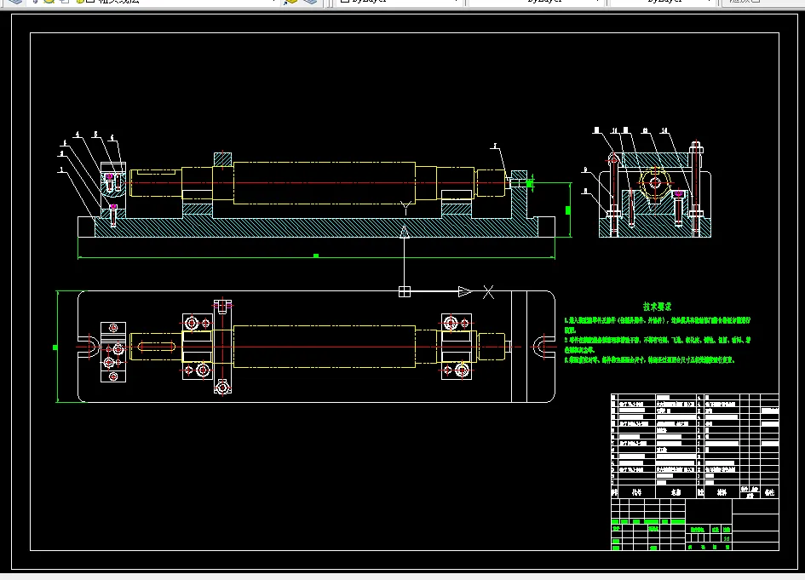
Task: Click part balloon number 9 in side view
Action: (x=585, y=169)
